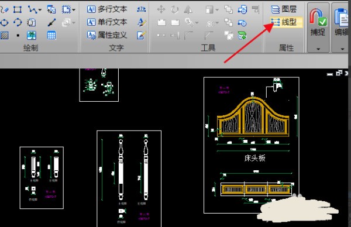
Task: Click the blue block refresh icon top
Action: pyautogui.click(x=242, y=9)
